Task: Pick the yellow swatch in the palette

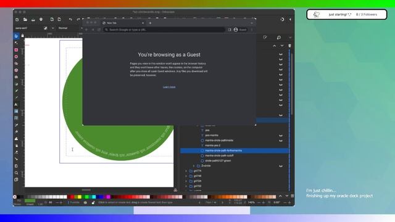Action: click(80, 197)
